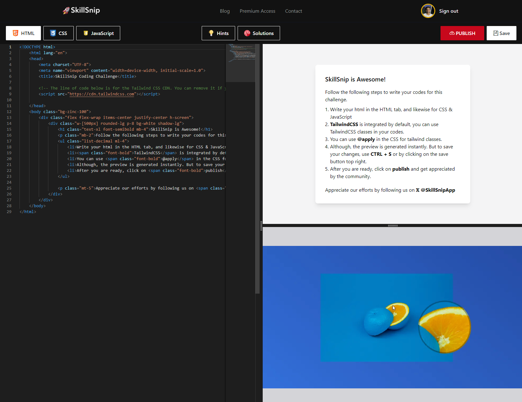Click the horizontal preview splitter handle

[x=393, y=225]
